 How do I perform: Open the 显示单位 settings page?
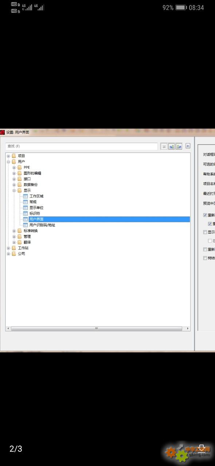pyautogui.click(x=36, y=208)
